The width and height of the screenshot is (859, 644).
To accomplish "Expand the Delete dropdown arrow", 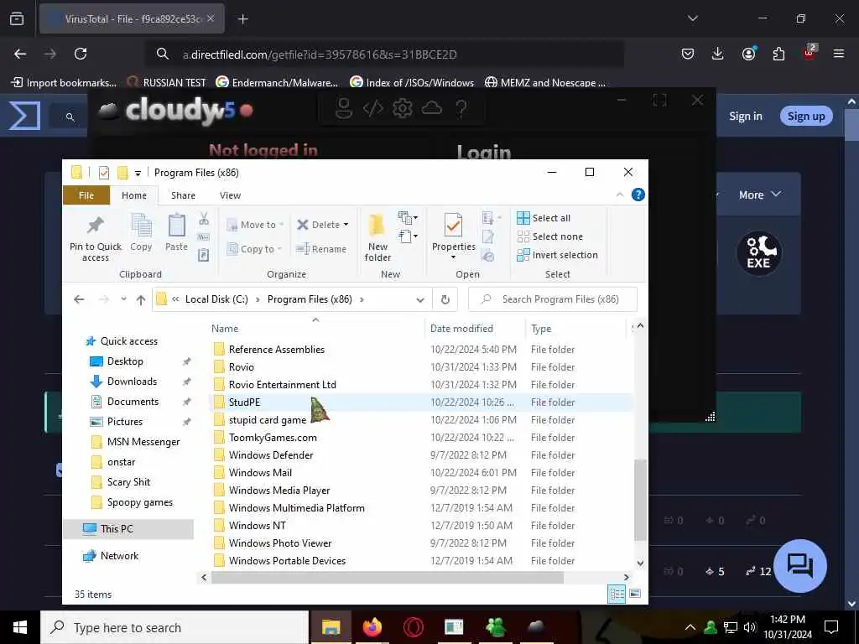I will (346, 225).
